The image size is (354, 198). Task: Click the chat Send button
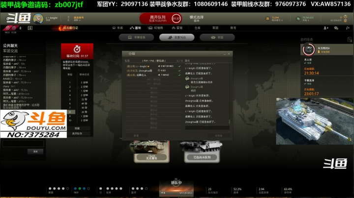tap(35, 151)
